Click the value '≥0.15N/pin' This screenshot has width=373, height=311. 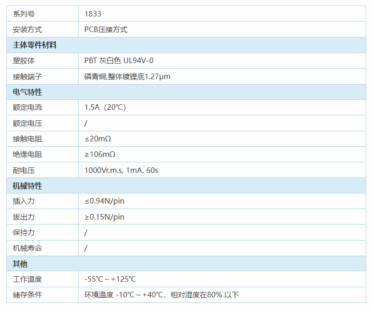[x=105, y=217]
